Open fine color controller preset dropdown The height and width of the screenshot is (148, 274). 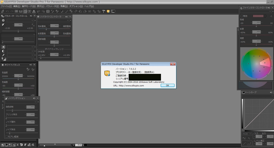click(256, 11)
